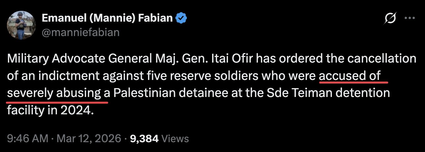425x152 pixels.
Task: Open Emanuel Fabian's profile avatar
Action: point(21,26)
